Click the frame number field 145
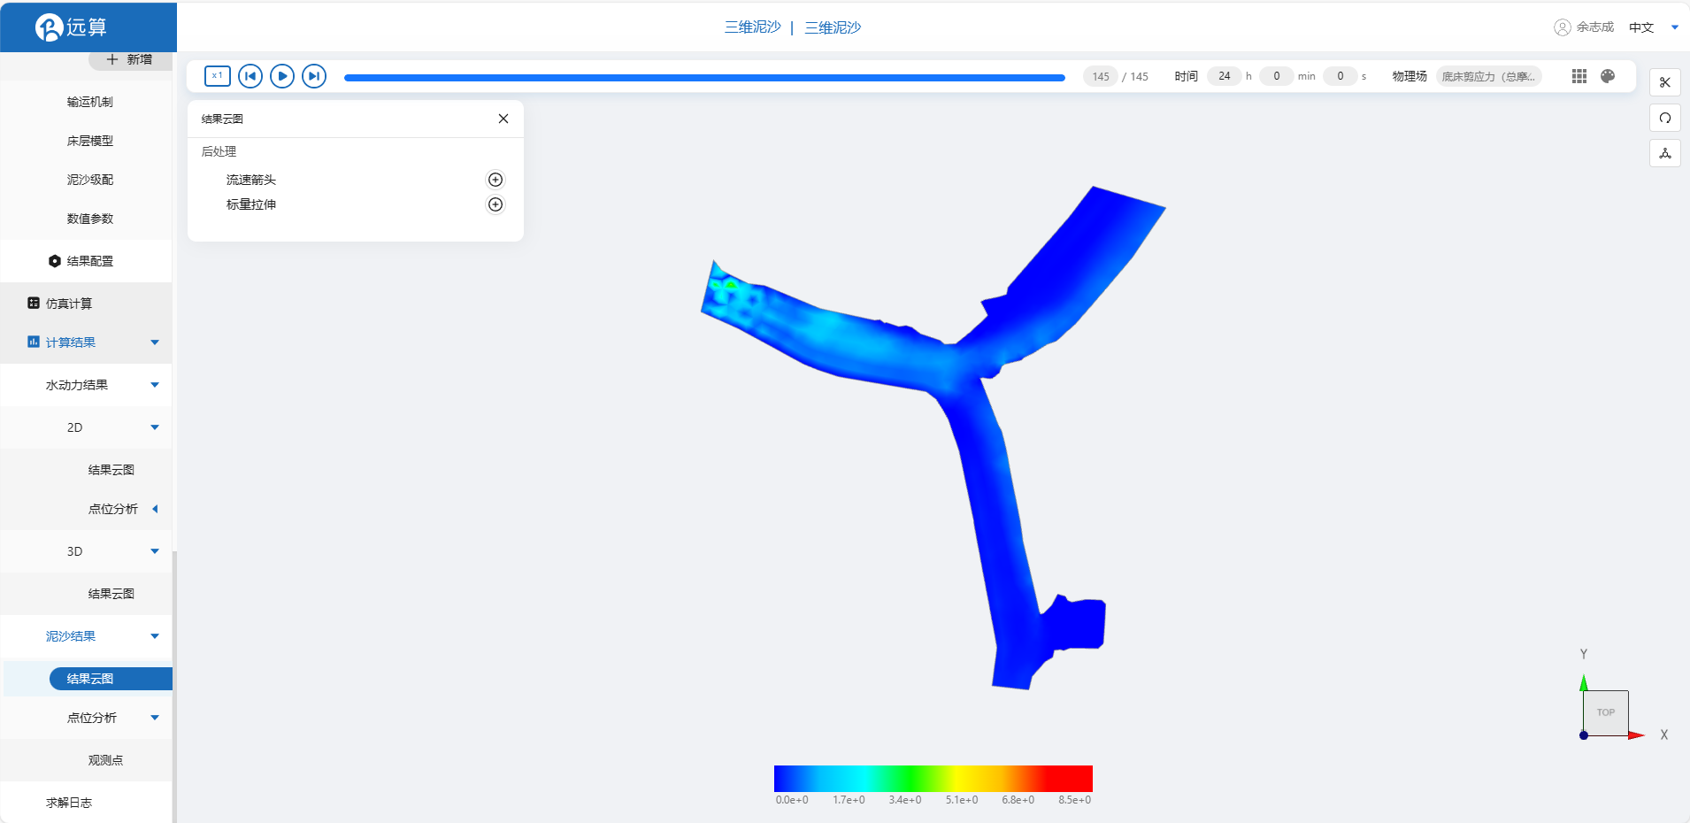Image resolution: width=1690 pixels, height=823 pixels. coord(1101,76)
